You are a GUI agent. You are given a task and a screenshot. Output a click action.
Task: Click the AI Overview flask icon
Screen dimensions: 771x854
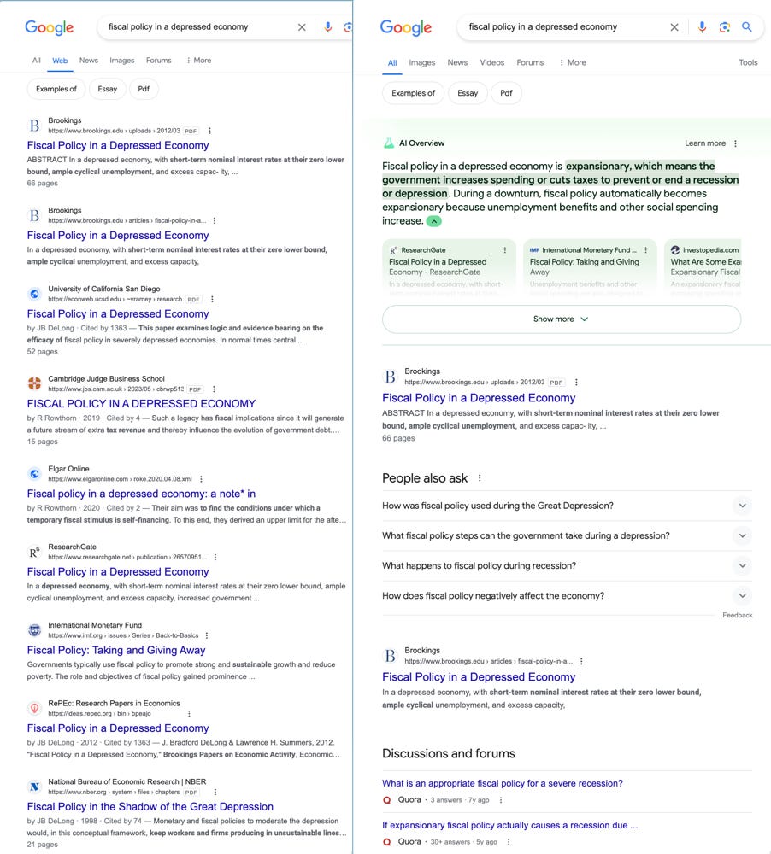pyautogui.click(x=389, y=143)
